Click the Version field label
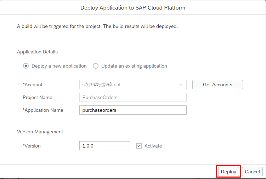Viewport: 266px width, 179px height. [x=32, y=146]
